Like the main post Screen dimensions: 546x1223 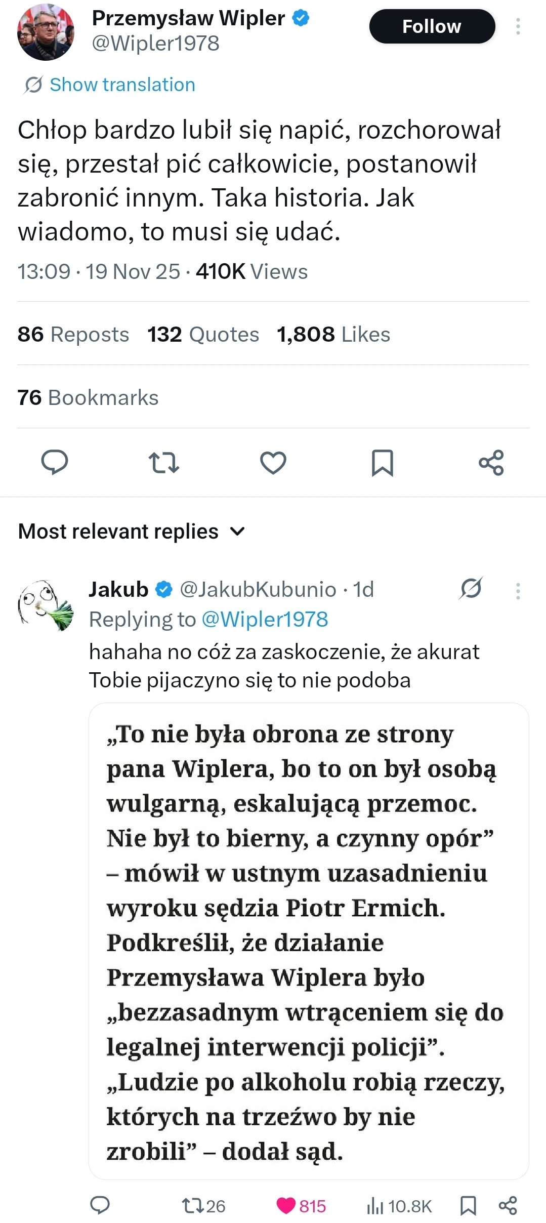[273, 462]
